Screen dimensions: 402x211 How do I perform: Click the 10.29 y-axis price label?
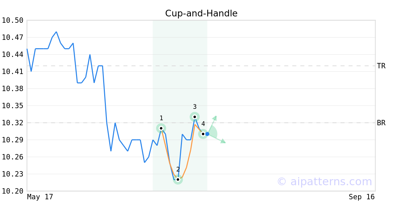[x=13, y=140]
